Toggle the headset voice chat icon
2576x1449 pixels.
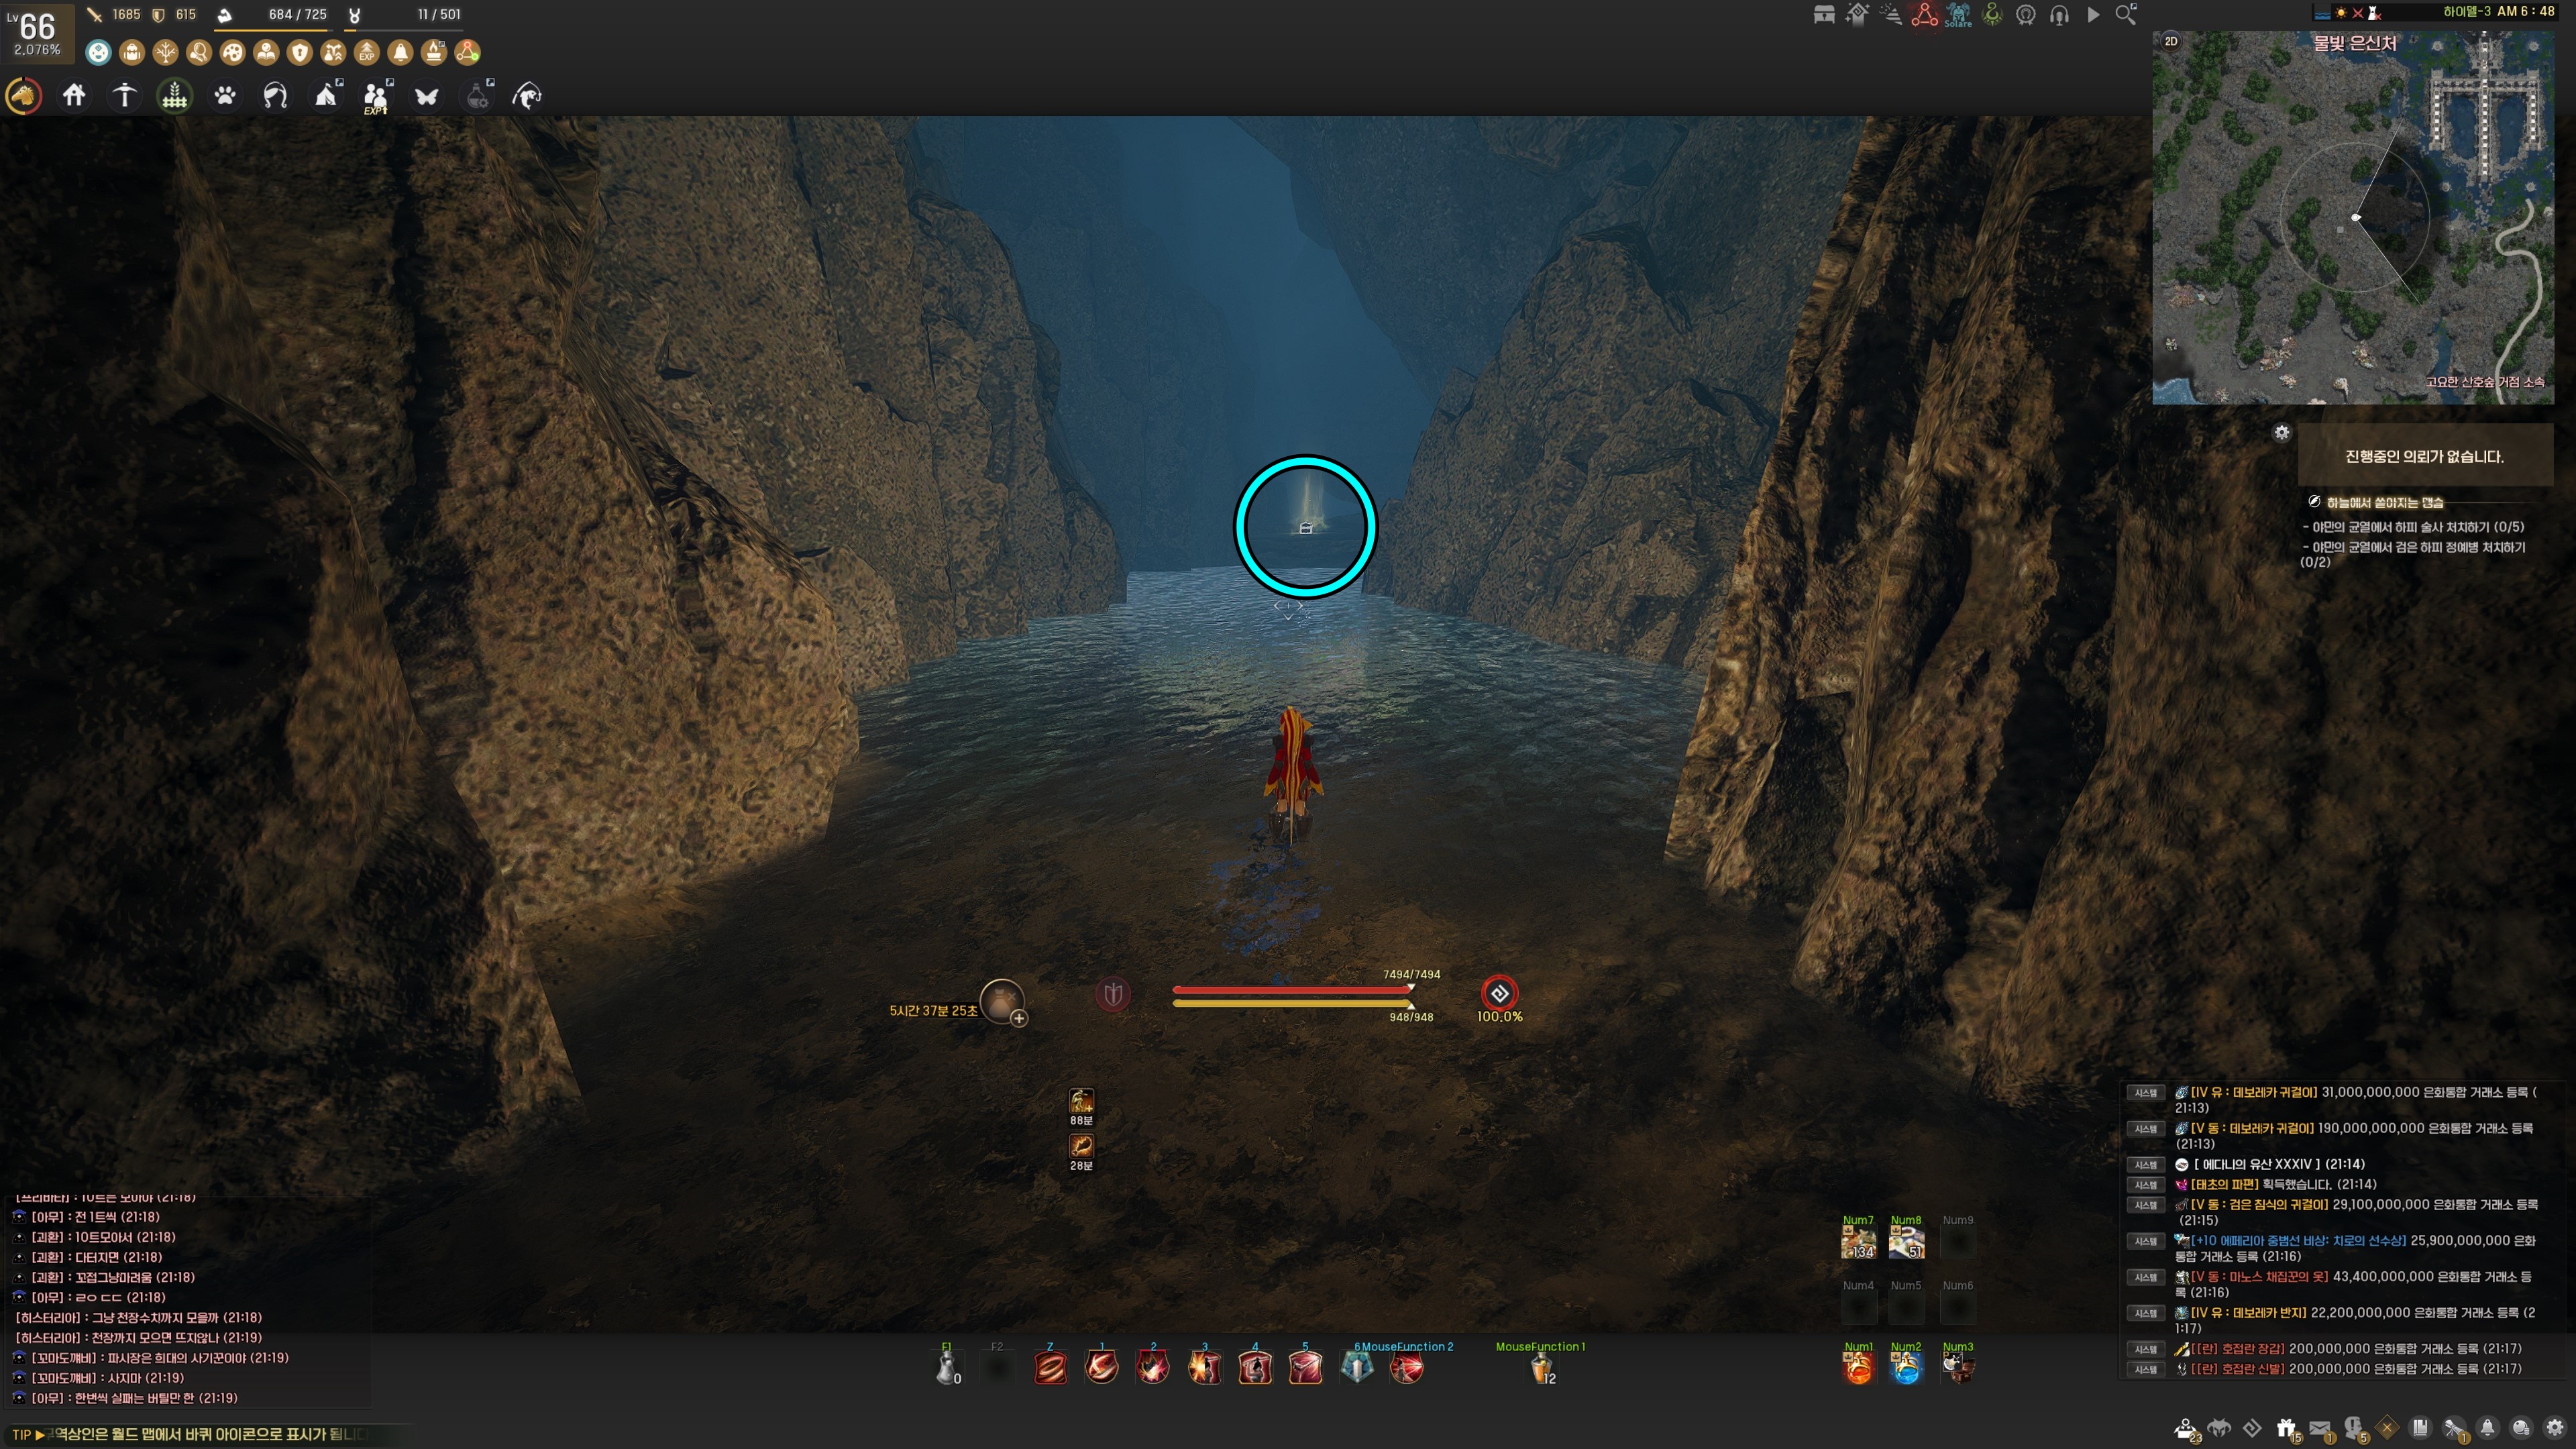click(2059, 15)
